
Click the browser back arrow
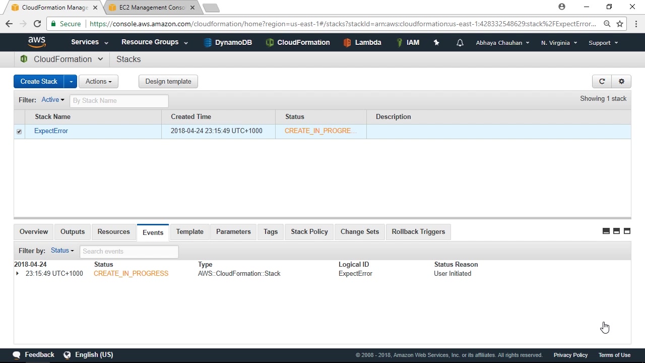point(9,24)
